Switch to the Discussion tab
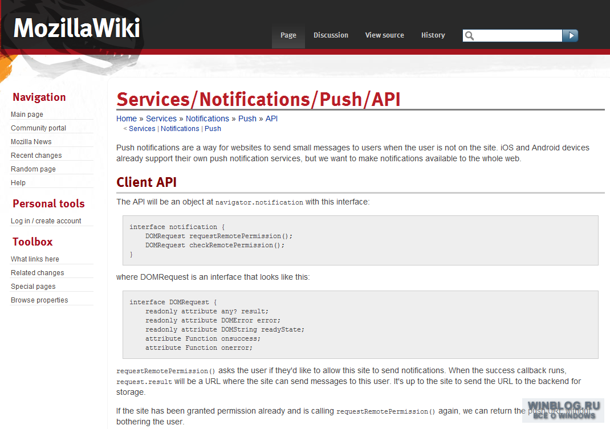This screenshot has width=610, height=429. pos(331,35)
